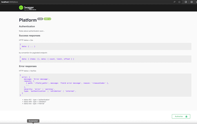Screen dimensions: 197x124
Task: Select the Success responses heading
Action: pyautogui.click(x=30, y=36)
